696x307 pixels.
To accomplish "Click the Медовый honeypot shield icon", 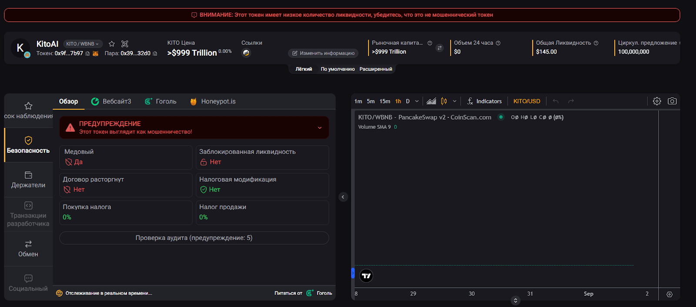I will [68, 162].
